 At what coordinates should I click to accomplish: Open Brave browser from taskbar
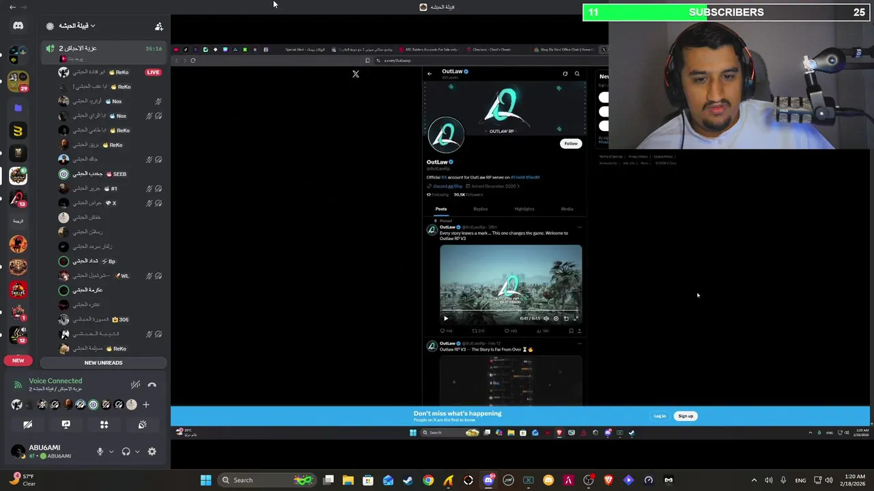[608, 480]
